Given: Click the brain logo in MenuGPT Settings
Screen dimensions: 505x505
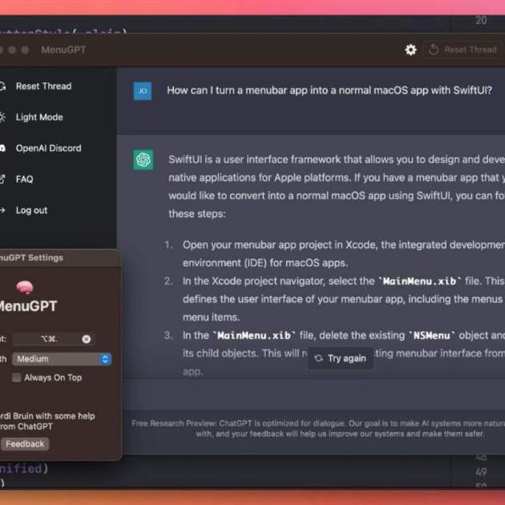Looking at the screenshot, I should [25, 287].
